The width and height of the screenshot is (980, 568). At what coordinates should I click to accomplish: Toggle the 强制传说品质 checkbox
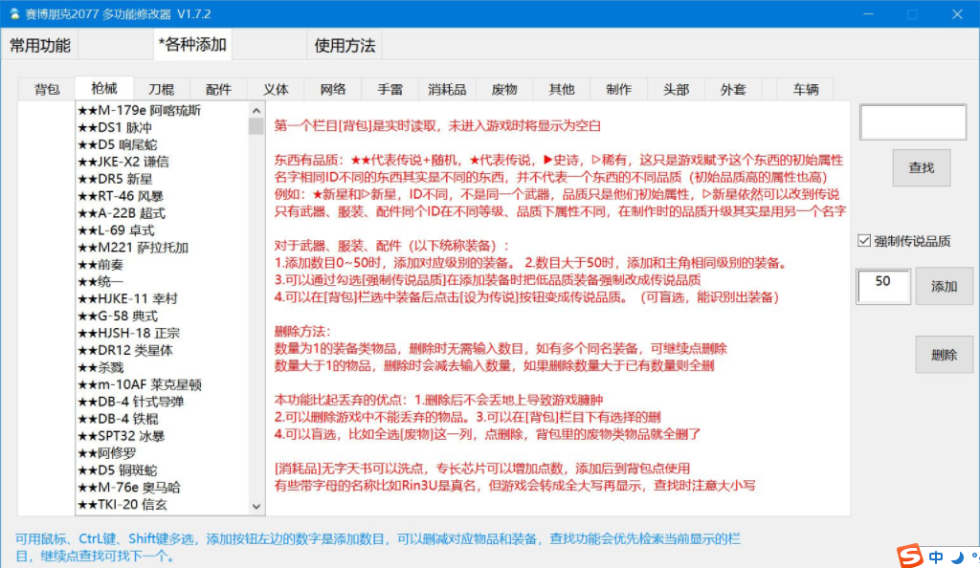pyautogui.click(x=864, y=241)
